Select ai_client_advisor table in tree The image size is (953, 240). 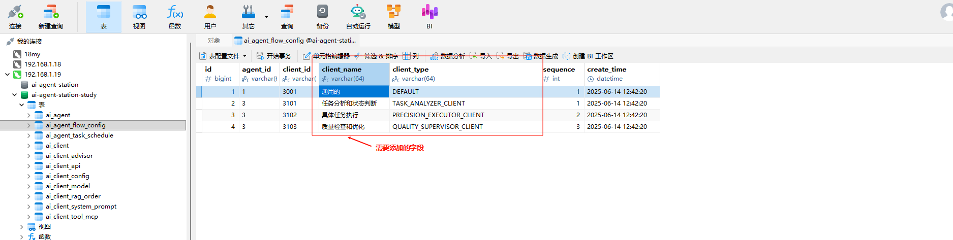[69, 156]
